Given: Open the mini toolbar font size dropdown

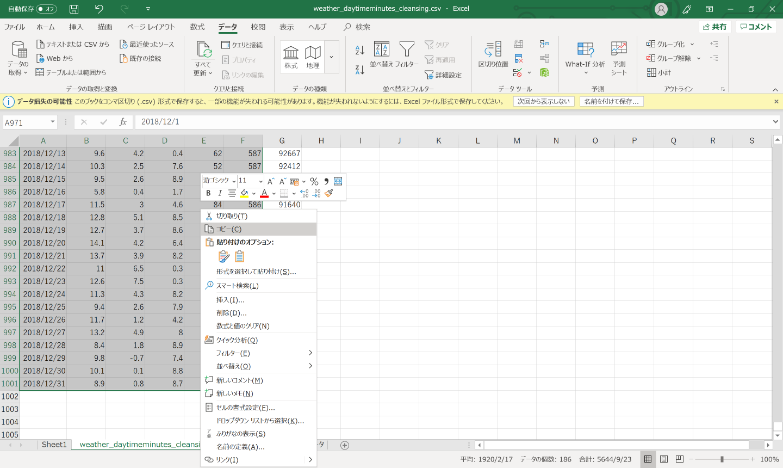Looking at the screenshot, I should point(260,181).
